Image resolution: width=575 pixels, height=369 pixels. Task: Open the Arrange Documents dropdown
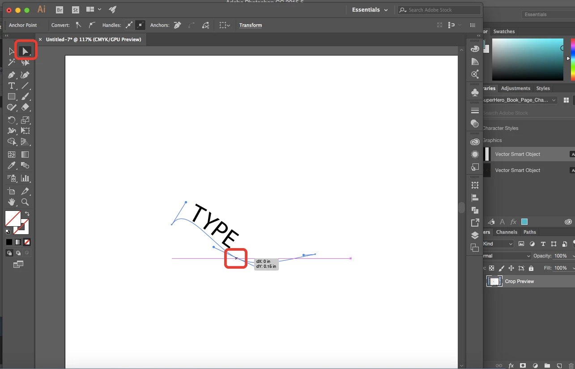point(94,9)
